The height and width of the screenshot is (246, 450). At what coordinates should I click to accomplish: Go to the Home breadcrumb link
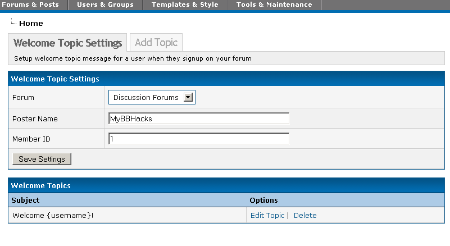(x=31, y=24)
